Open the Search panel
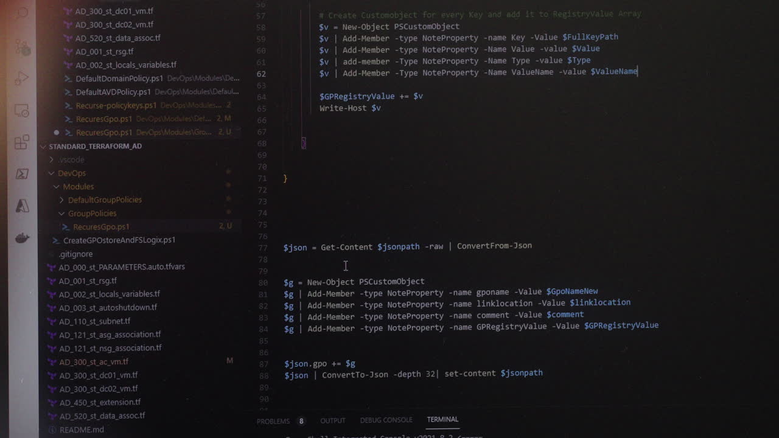 (21, 13)
